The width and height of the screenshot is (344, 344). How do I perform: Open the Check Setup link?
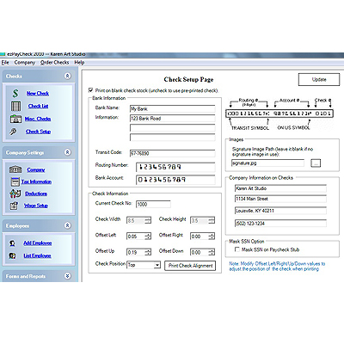tap(38, 132)
